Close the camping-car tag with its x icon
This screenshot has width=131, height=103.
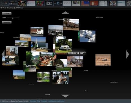pyautogui.click(x=85, y=52)
